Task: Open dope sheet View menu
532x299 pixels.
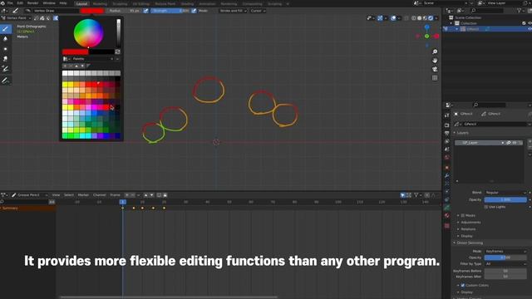Action: click(x=56, y=195)
